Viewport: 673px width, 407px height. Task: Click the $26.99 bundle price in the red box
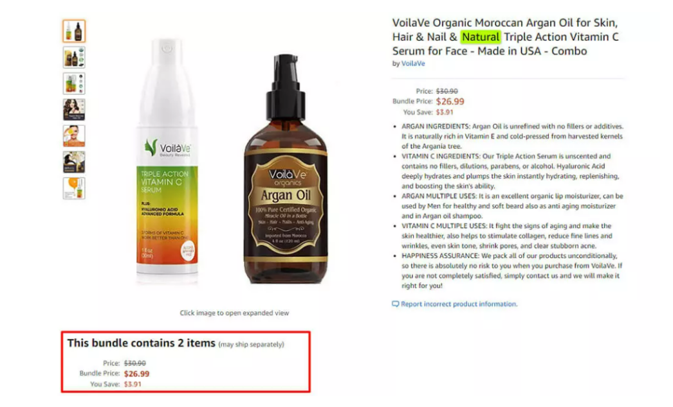coord(136,374)
